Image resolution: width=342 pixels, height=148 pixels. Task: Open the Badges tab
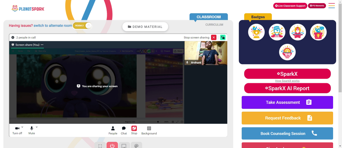[258, 17]
